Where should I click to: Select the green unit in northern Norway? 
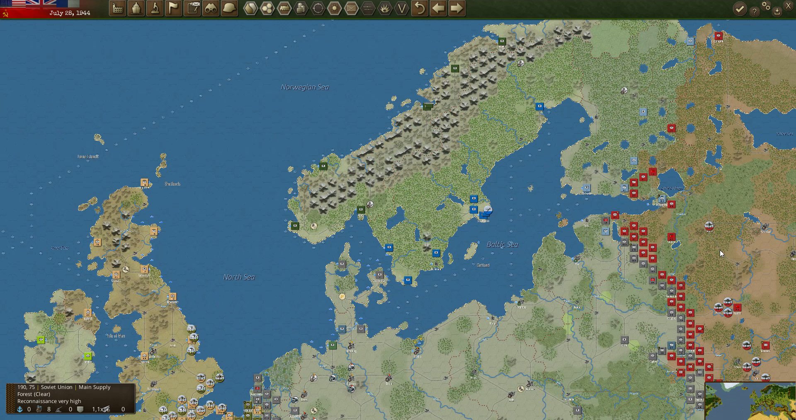pyautogui.click(x=502, y=41)
